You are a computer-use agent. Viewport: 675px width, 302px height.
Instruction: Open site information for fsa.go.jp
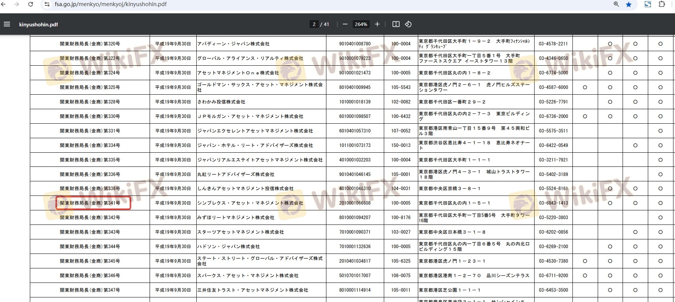47,4
